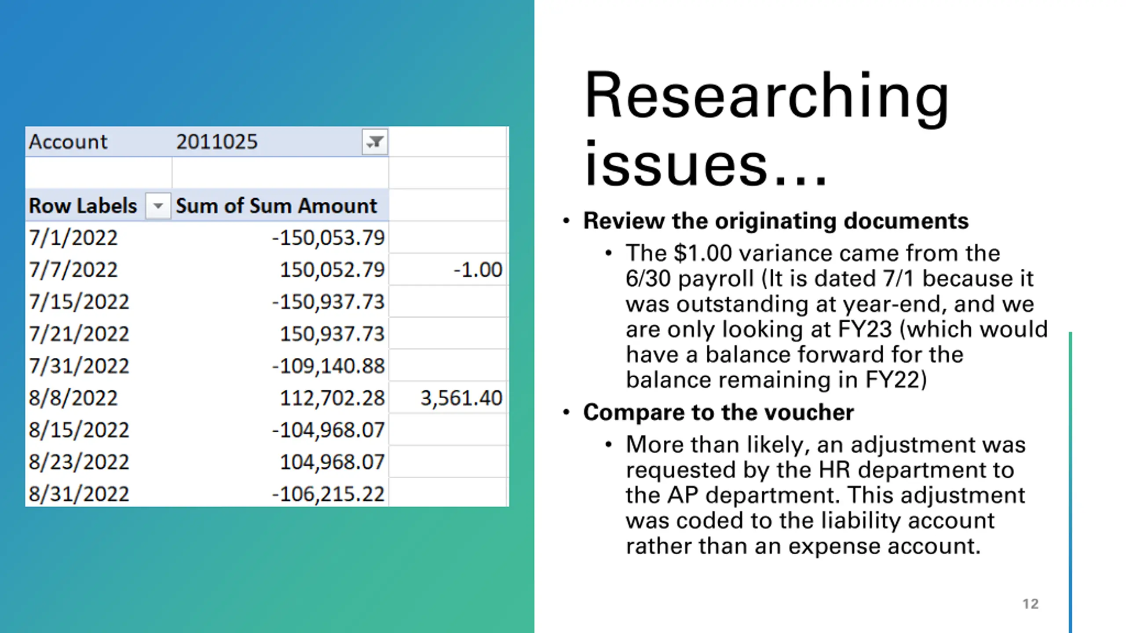The image size is (1126, 633).
Task: Open the Row Labels dropdown arrow
Action: click(158, 206)
